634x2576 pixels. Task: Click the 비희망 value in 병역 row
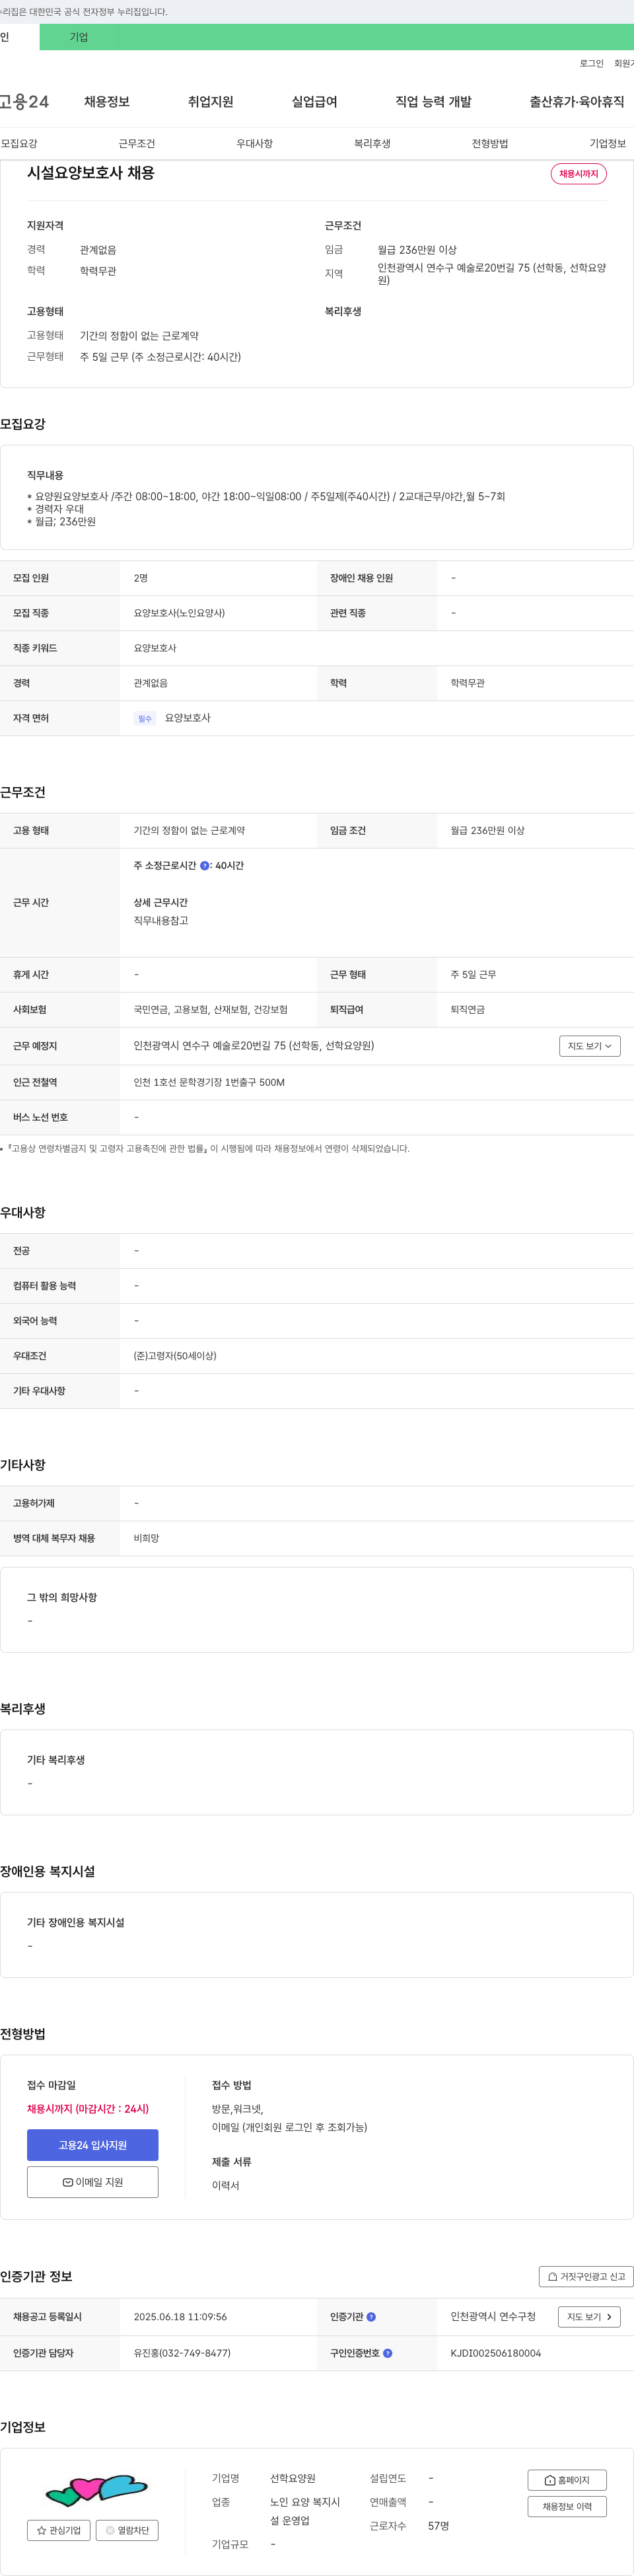[x=146, y=1539]
